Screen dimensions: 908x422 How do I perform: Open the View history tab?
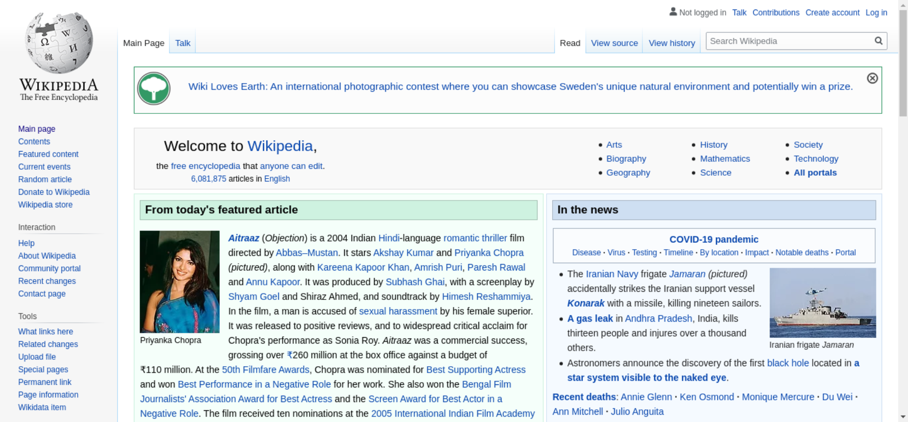pyautogui.click(x=671, y=43)
